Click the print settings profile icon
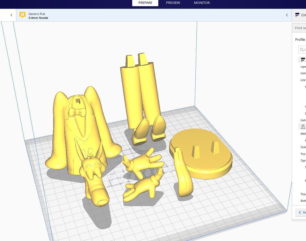The width and height of the screenshot is (306, 241). pos(297,15)
